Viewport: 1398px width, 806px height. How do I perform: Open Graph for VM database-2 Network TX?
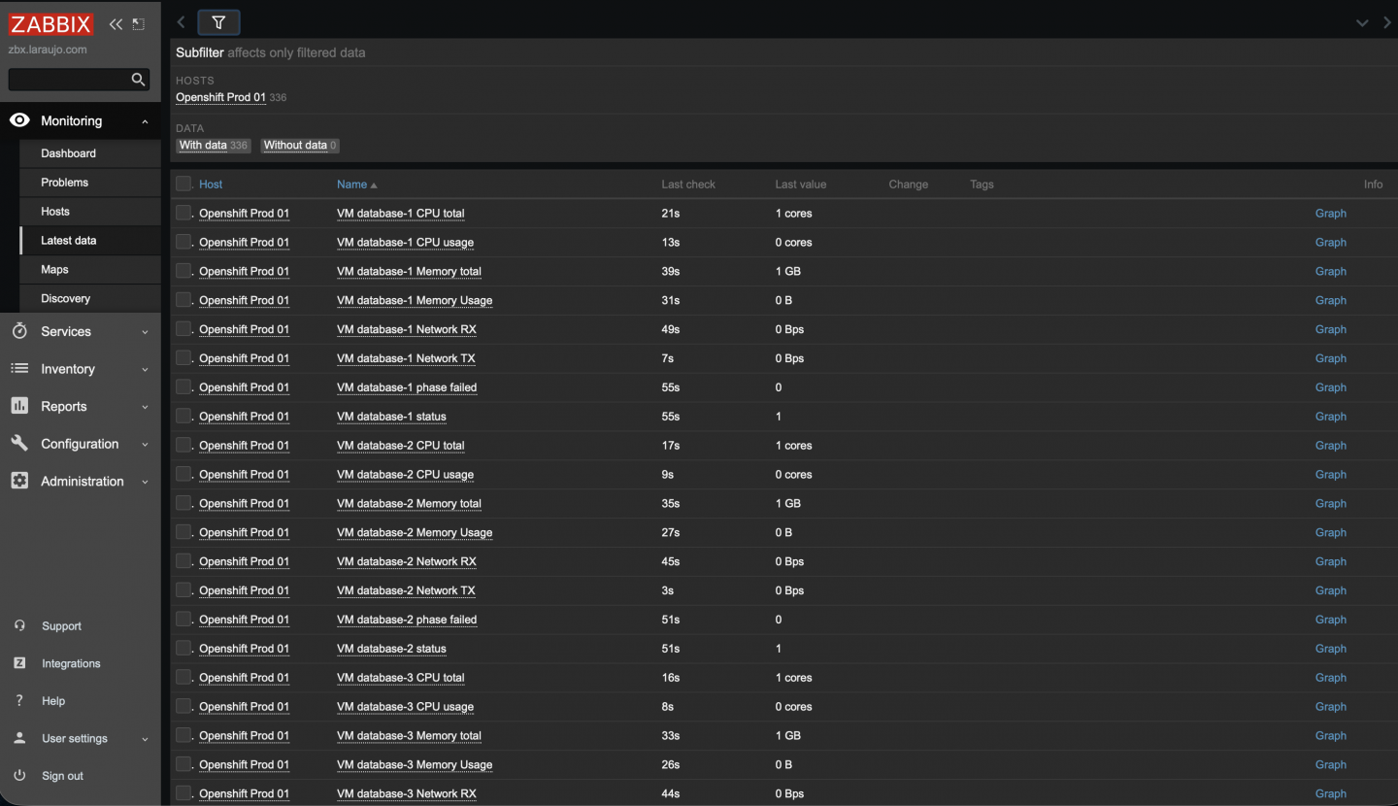[1330, 590]
